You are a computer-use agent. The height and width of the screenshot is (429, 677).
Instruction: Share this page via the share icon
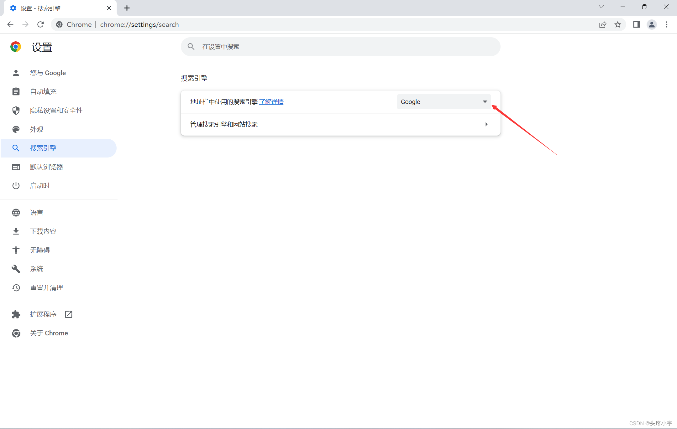603,24
